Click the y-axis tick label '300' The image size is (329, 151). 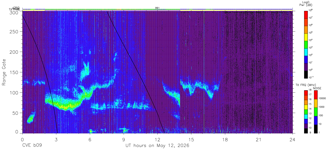coord(14,12)
